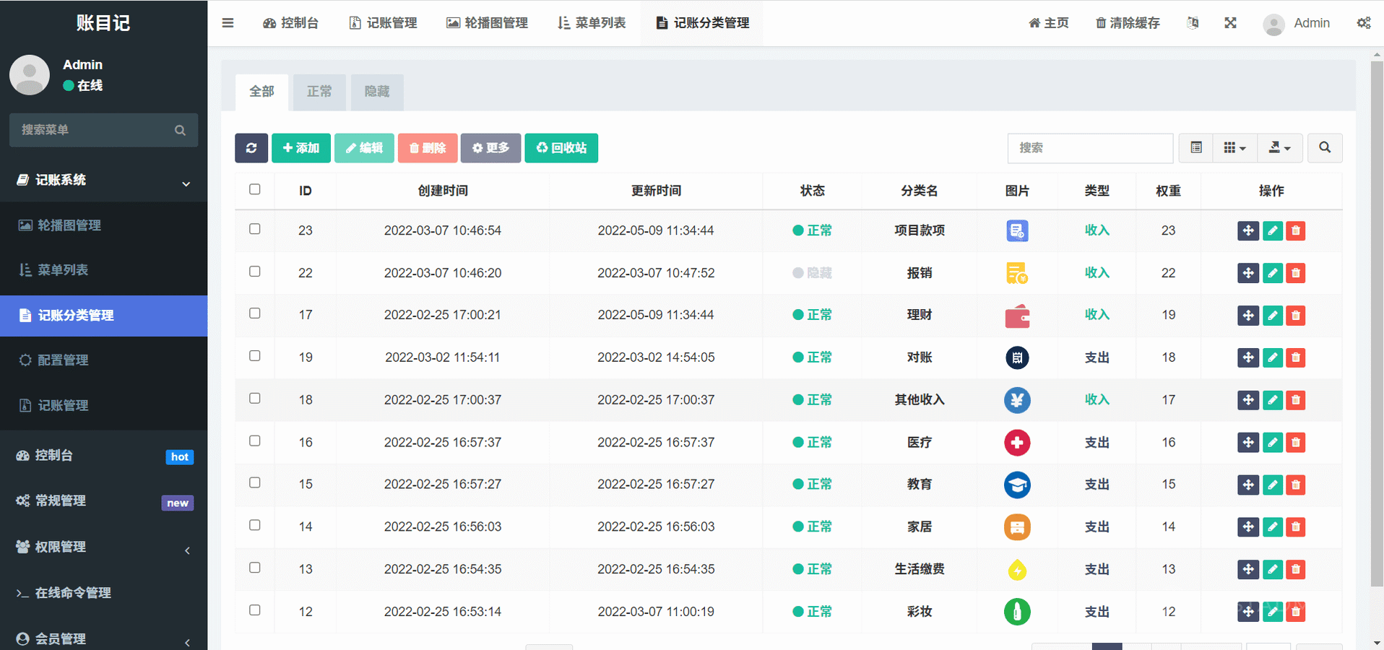1384x650 pixels.
Task: Click drag-sort icon for 理财 row
Action: coord(1247,316)
